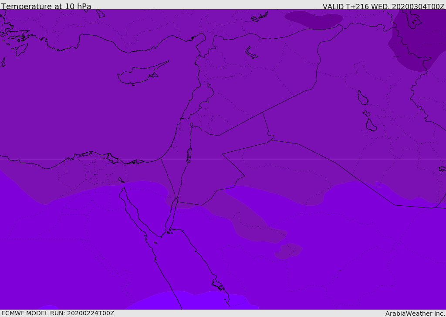Screen dimensions: 446x317
Task: Click the island of Cyprus on map
Action: (142, 73)
